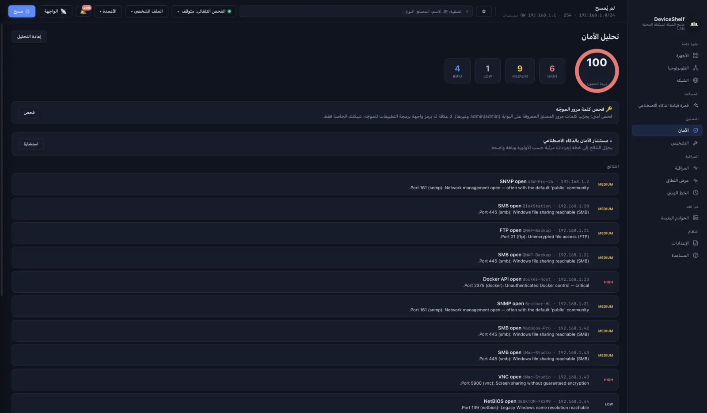Open the عرض النطاق bandwidth menu item
Image resolution: width=707 pixels, height=413 pixels.
(667, 180)
